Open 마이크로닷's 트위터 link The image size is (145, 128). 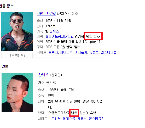pos(53,52)
